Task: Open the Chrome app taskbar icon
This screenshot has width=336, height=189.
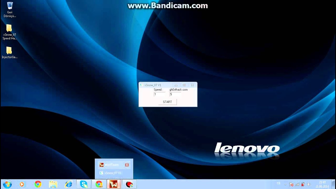Action: tap(99, 184)
